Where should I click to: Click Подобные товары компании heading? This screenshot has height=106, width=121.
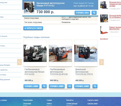pyautogui.click(x=36, y=37)
